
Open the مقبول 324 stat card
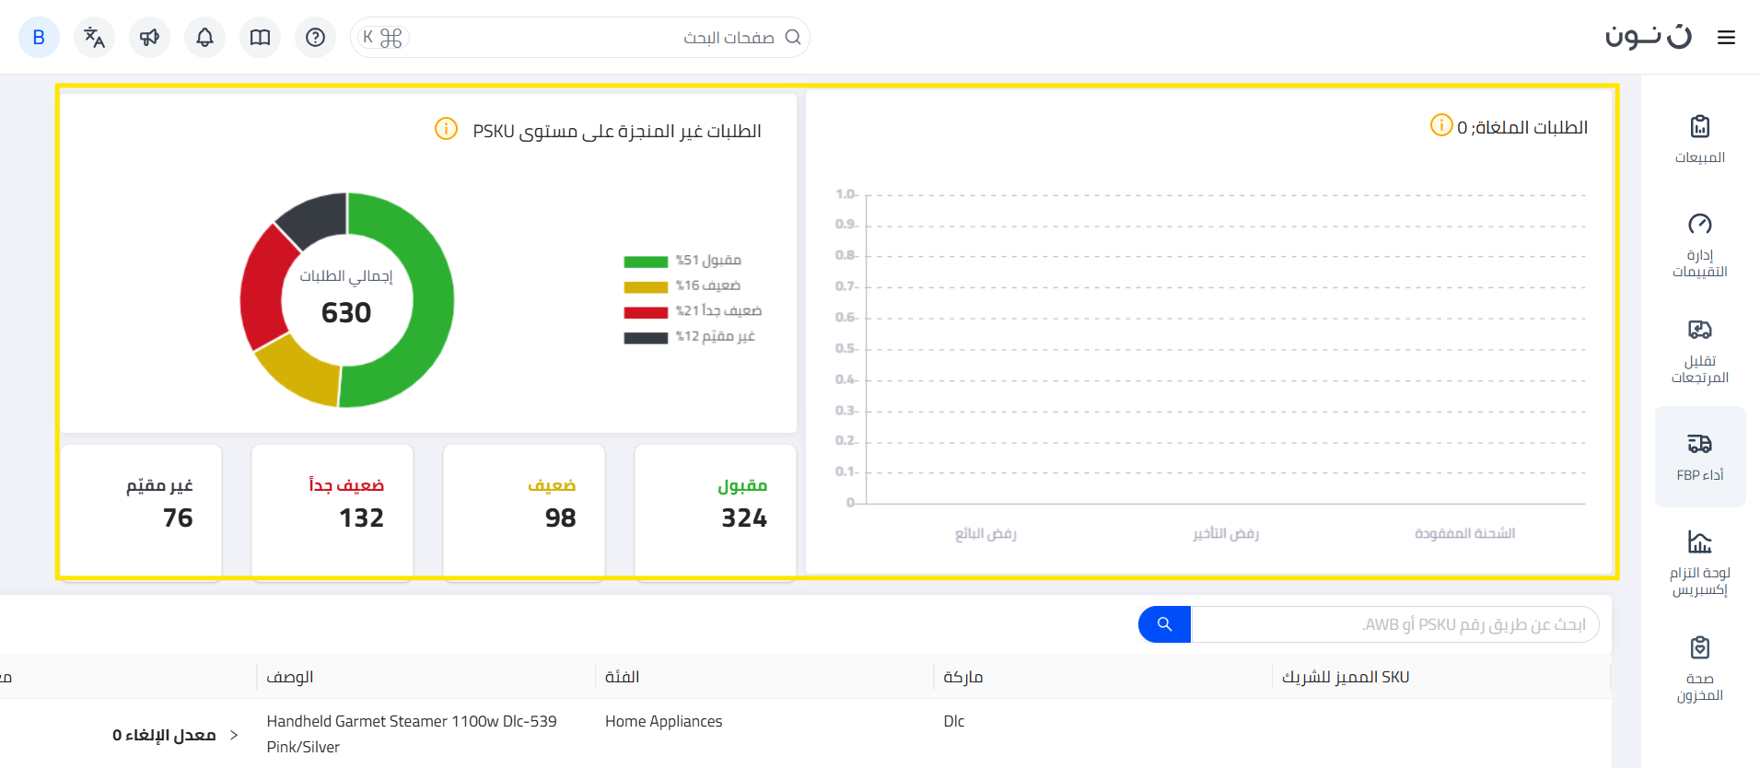click(716, 512)
